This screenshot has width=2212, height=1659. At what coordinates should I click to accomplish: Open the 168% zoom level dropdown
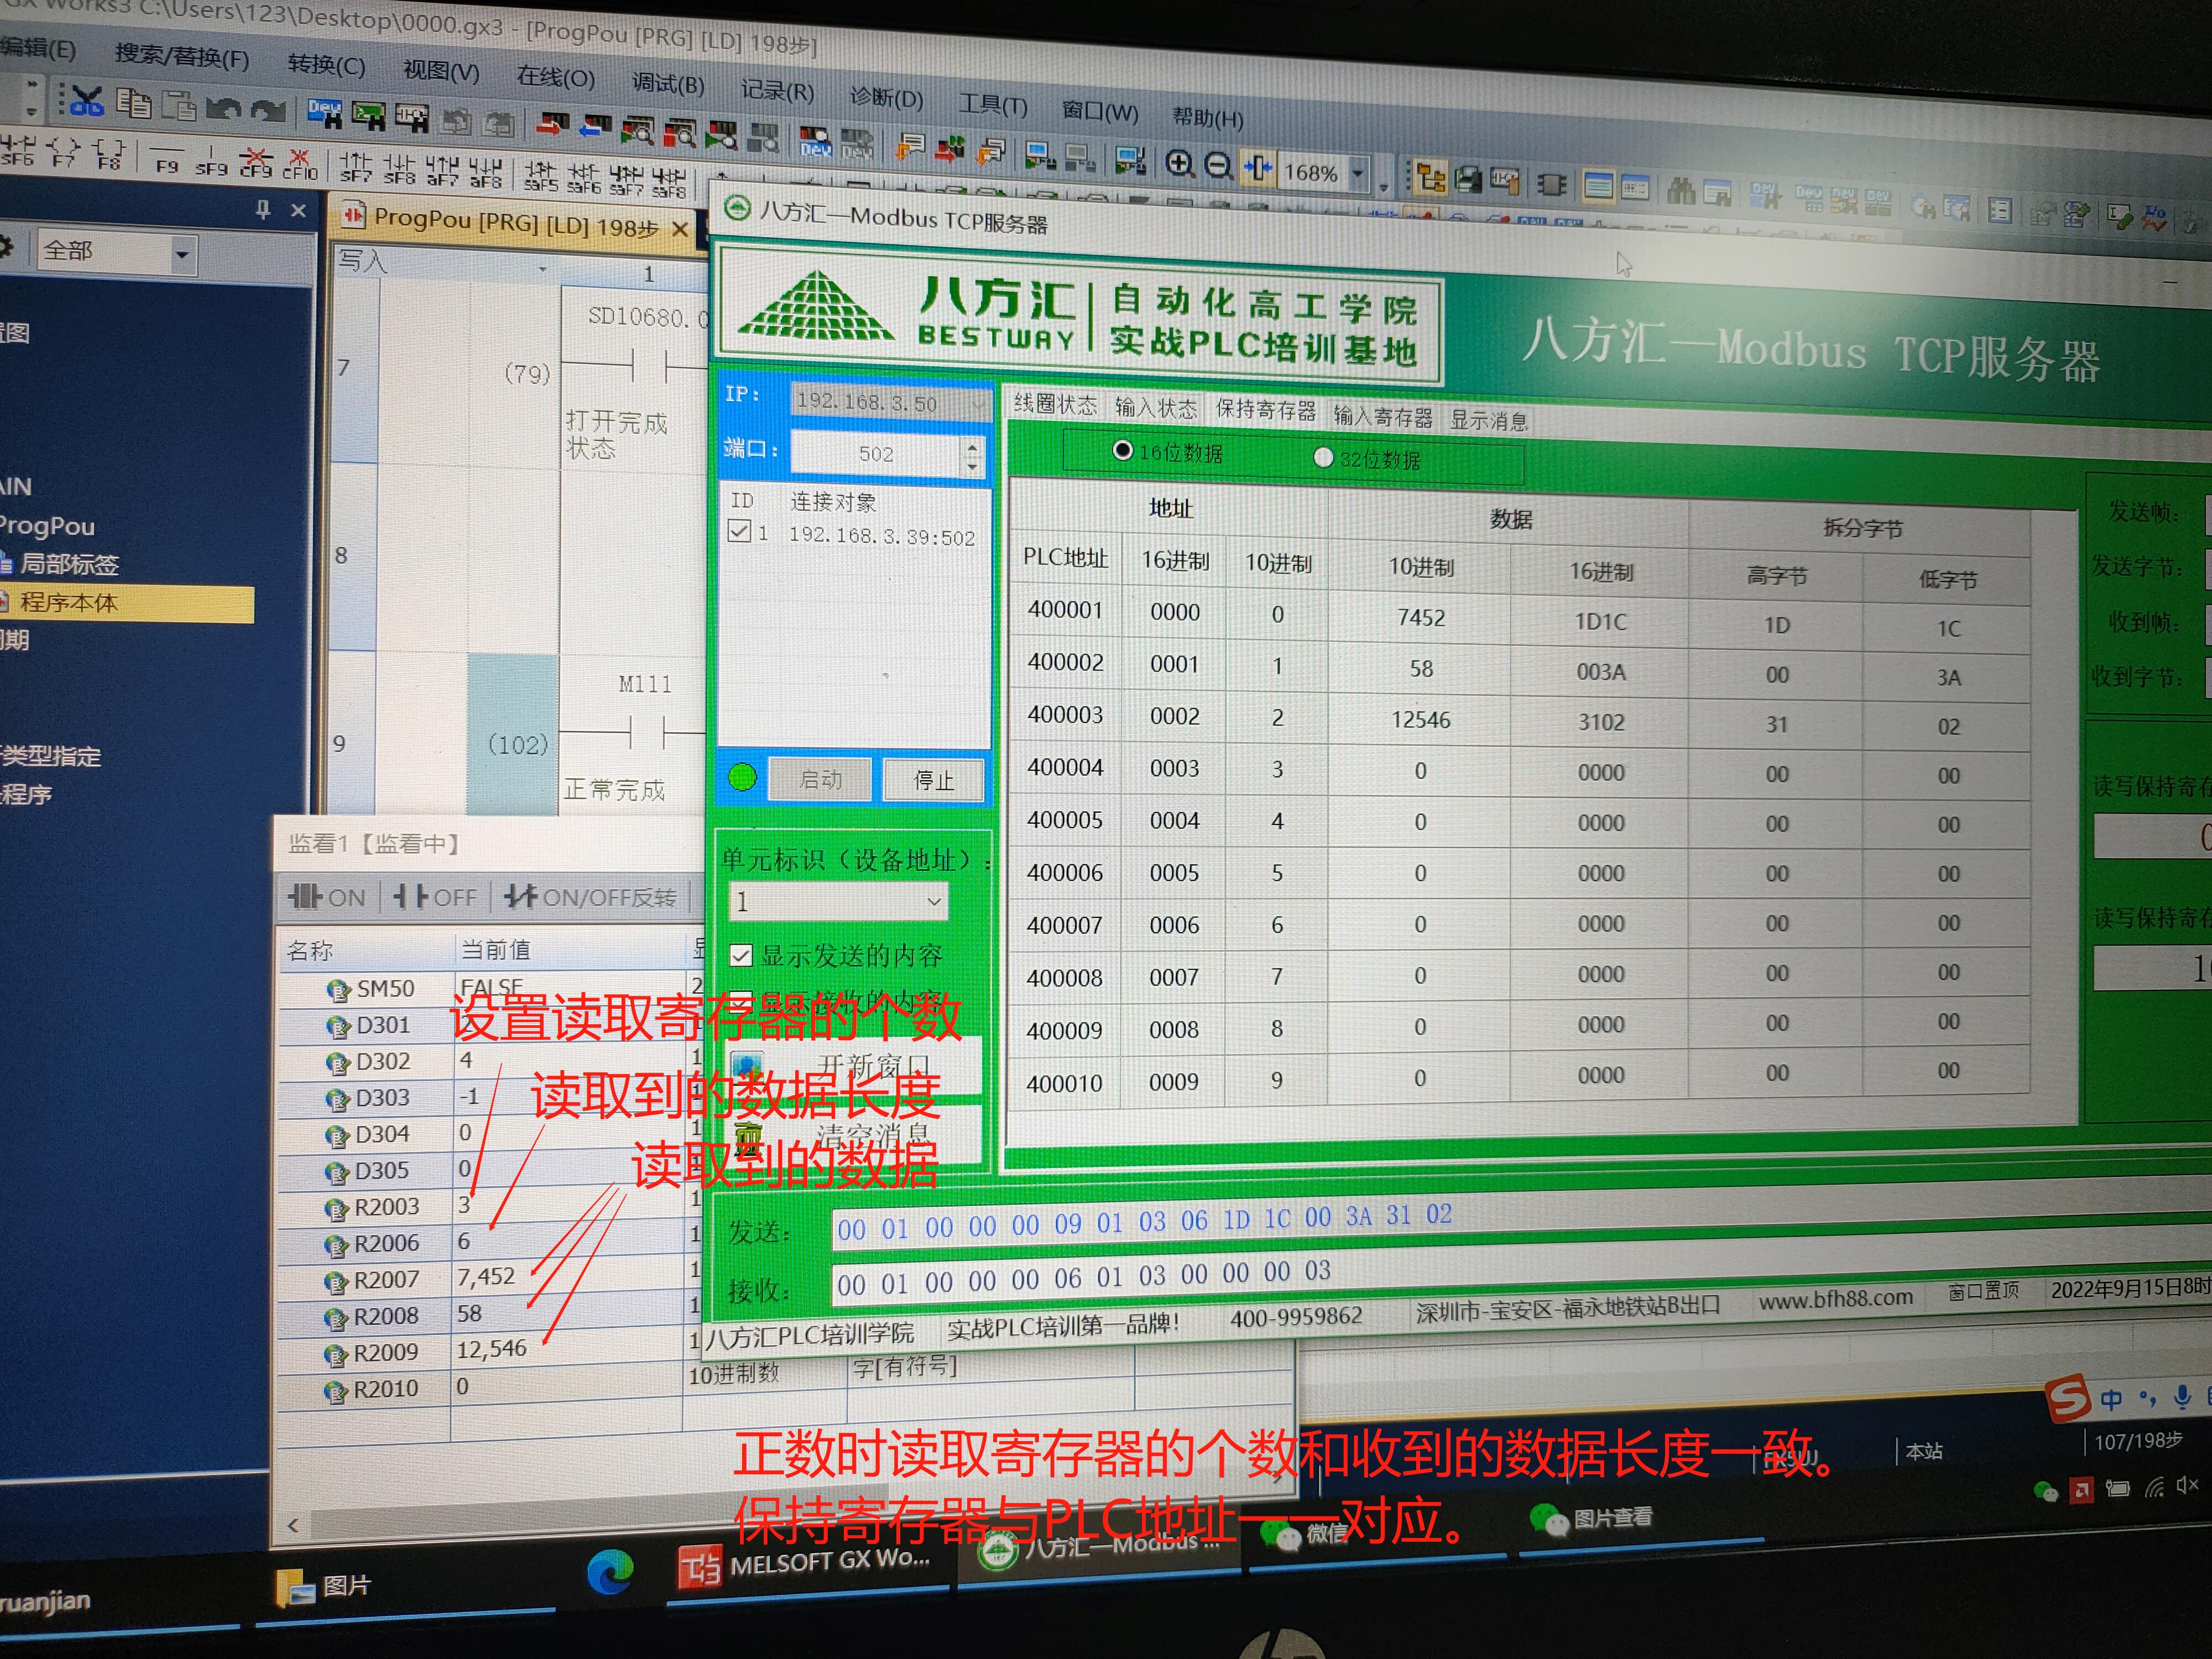pyautogui.click(x=1357, y=174)
